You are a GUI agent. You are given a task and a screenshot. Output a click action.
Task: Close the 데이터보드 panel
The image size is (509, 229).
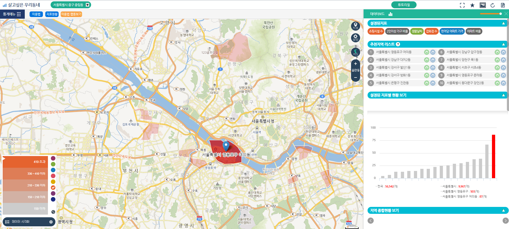coord(506,14)
